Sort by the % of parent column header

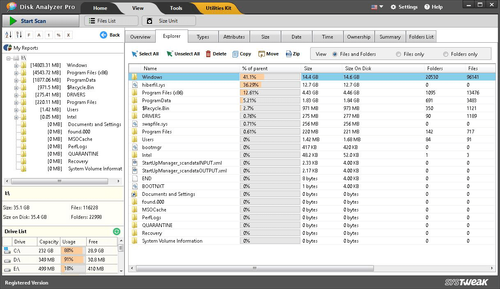tap(270, 69)
